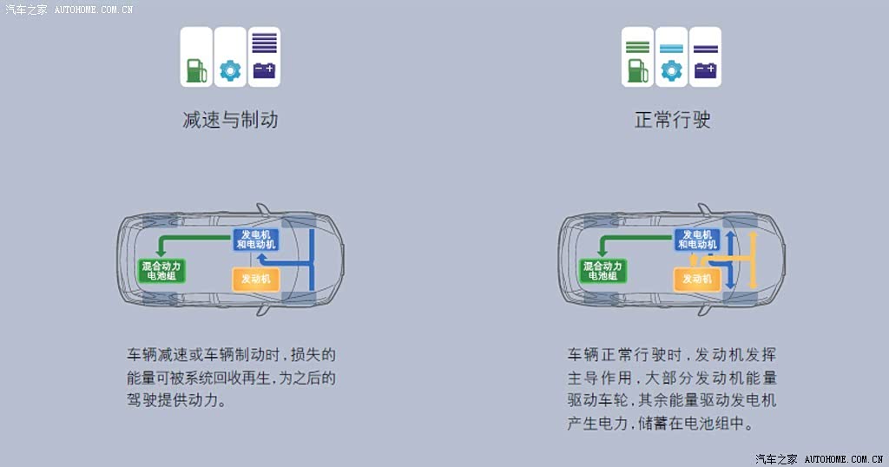The height and width of the screenshot is (467, 889).
Task: Click the deceleration description paragraph
Action: [x=231, y=378]
